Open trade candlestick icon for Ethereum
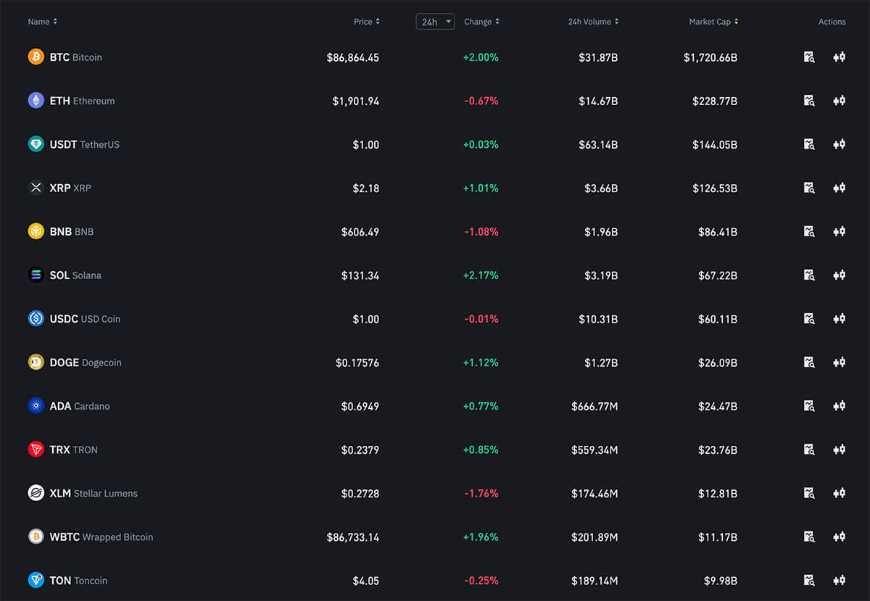870x601 pixels. (x=839, y=101)
